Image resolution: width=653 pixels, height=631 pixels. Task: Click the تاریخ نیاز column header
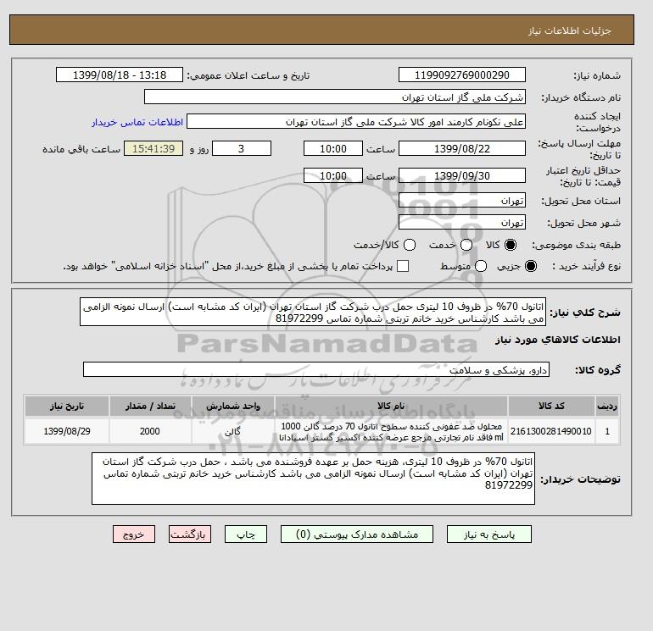click(67, 406)
